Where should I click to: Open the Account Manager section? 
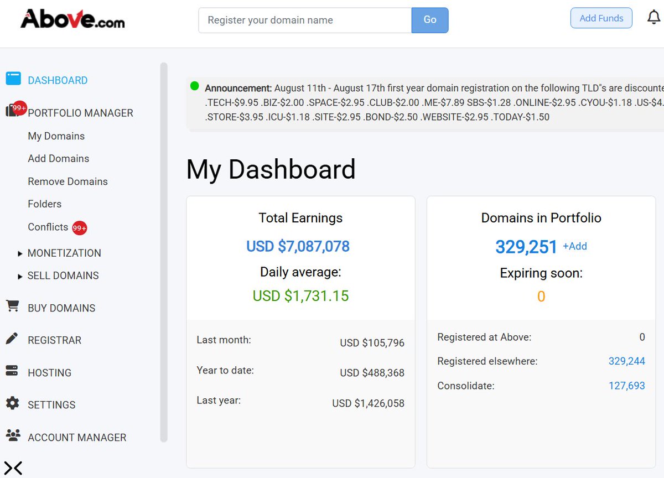(x=77, y=438)
